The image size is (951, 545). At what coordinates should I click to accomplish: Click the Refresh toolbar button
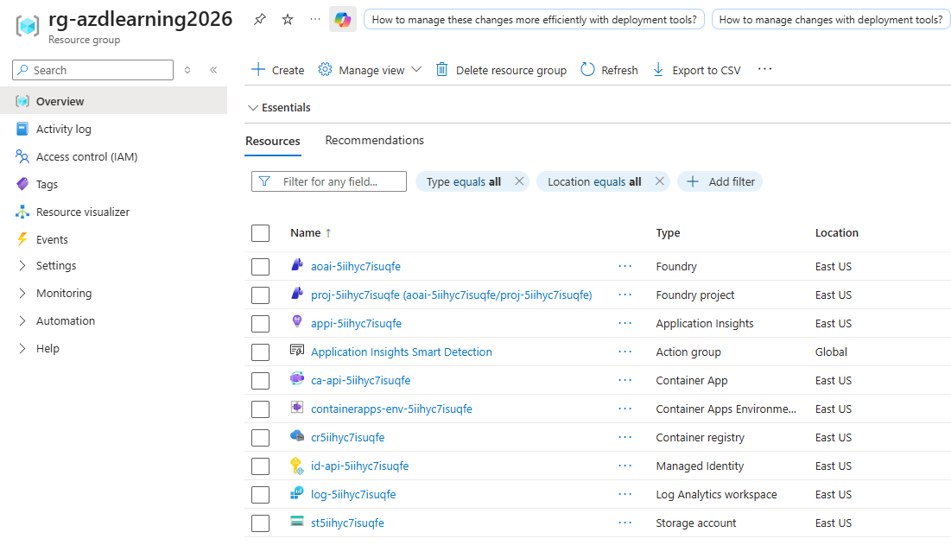click(x=609, y=70)
